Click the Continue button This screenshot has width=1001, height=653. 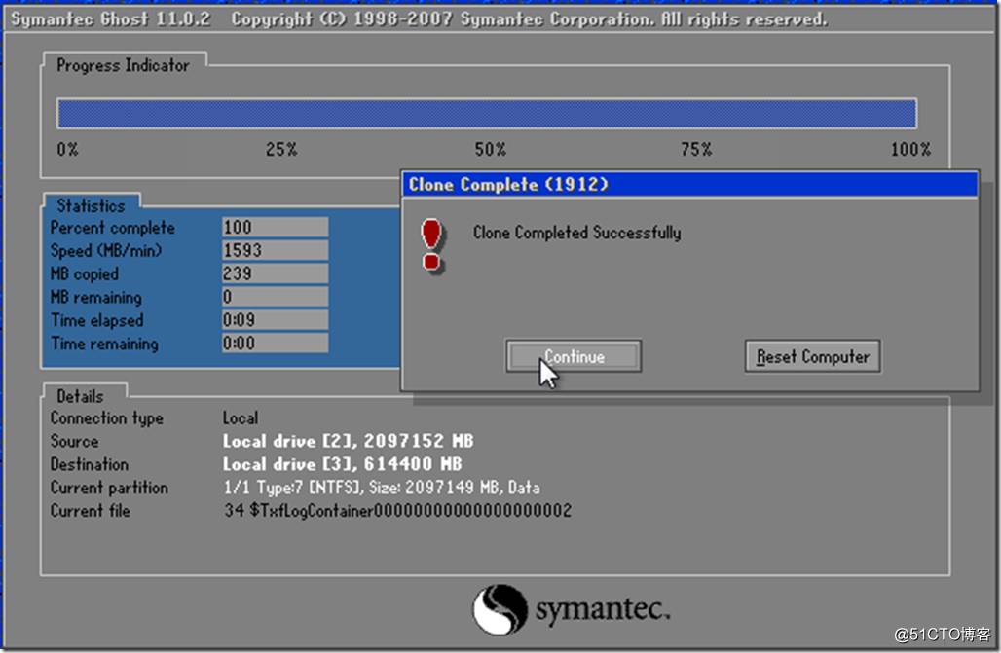574,356
